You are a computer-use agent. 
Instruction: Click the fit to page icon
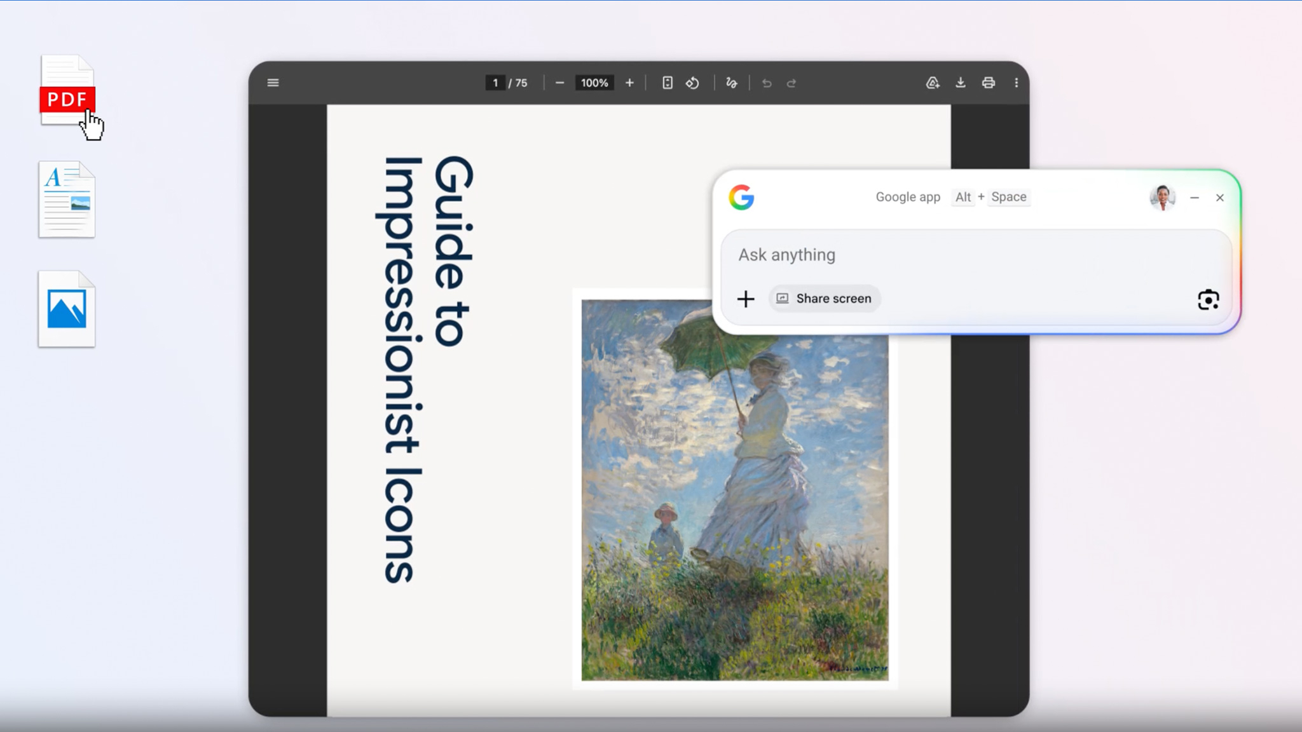click(x=668, y=83)
